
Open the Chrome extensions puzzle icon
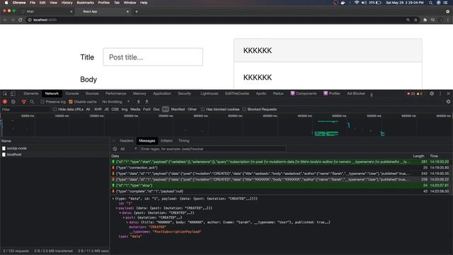click(x=425, y=20)
